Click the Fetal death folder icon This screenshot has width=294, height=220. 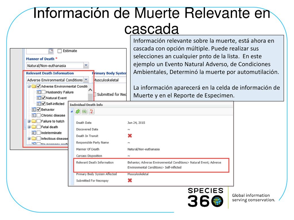34,127
